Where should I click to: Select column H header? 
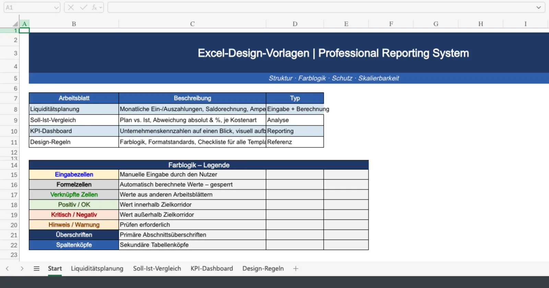(x=480, y=24)
